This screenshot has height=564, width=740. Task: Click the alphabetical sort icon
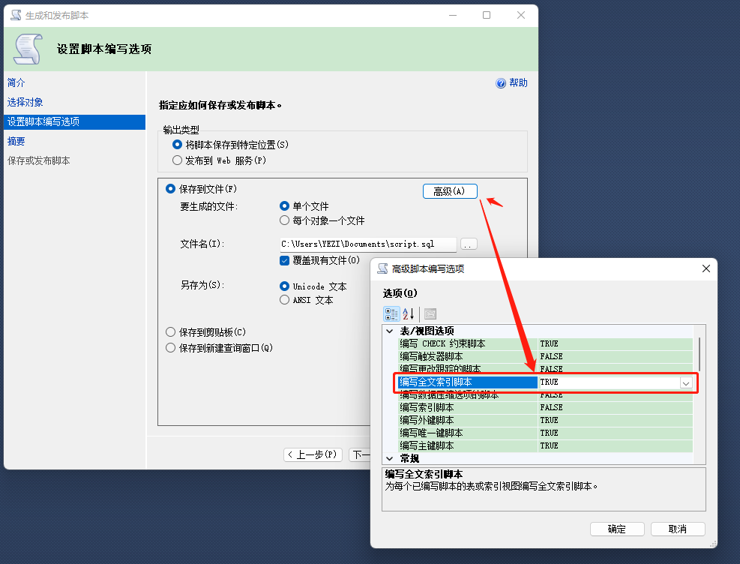pos(409,313)
